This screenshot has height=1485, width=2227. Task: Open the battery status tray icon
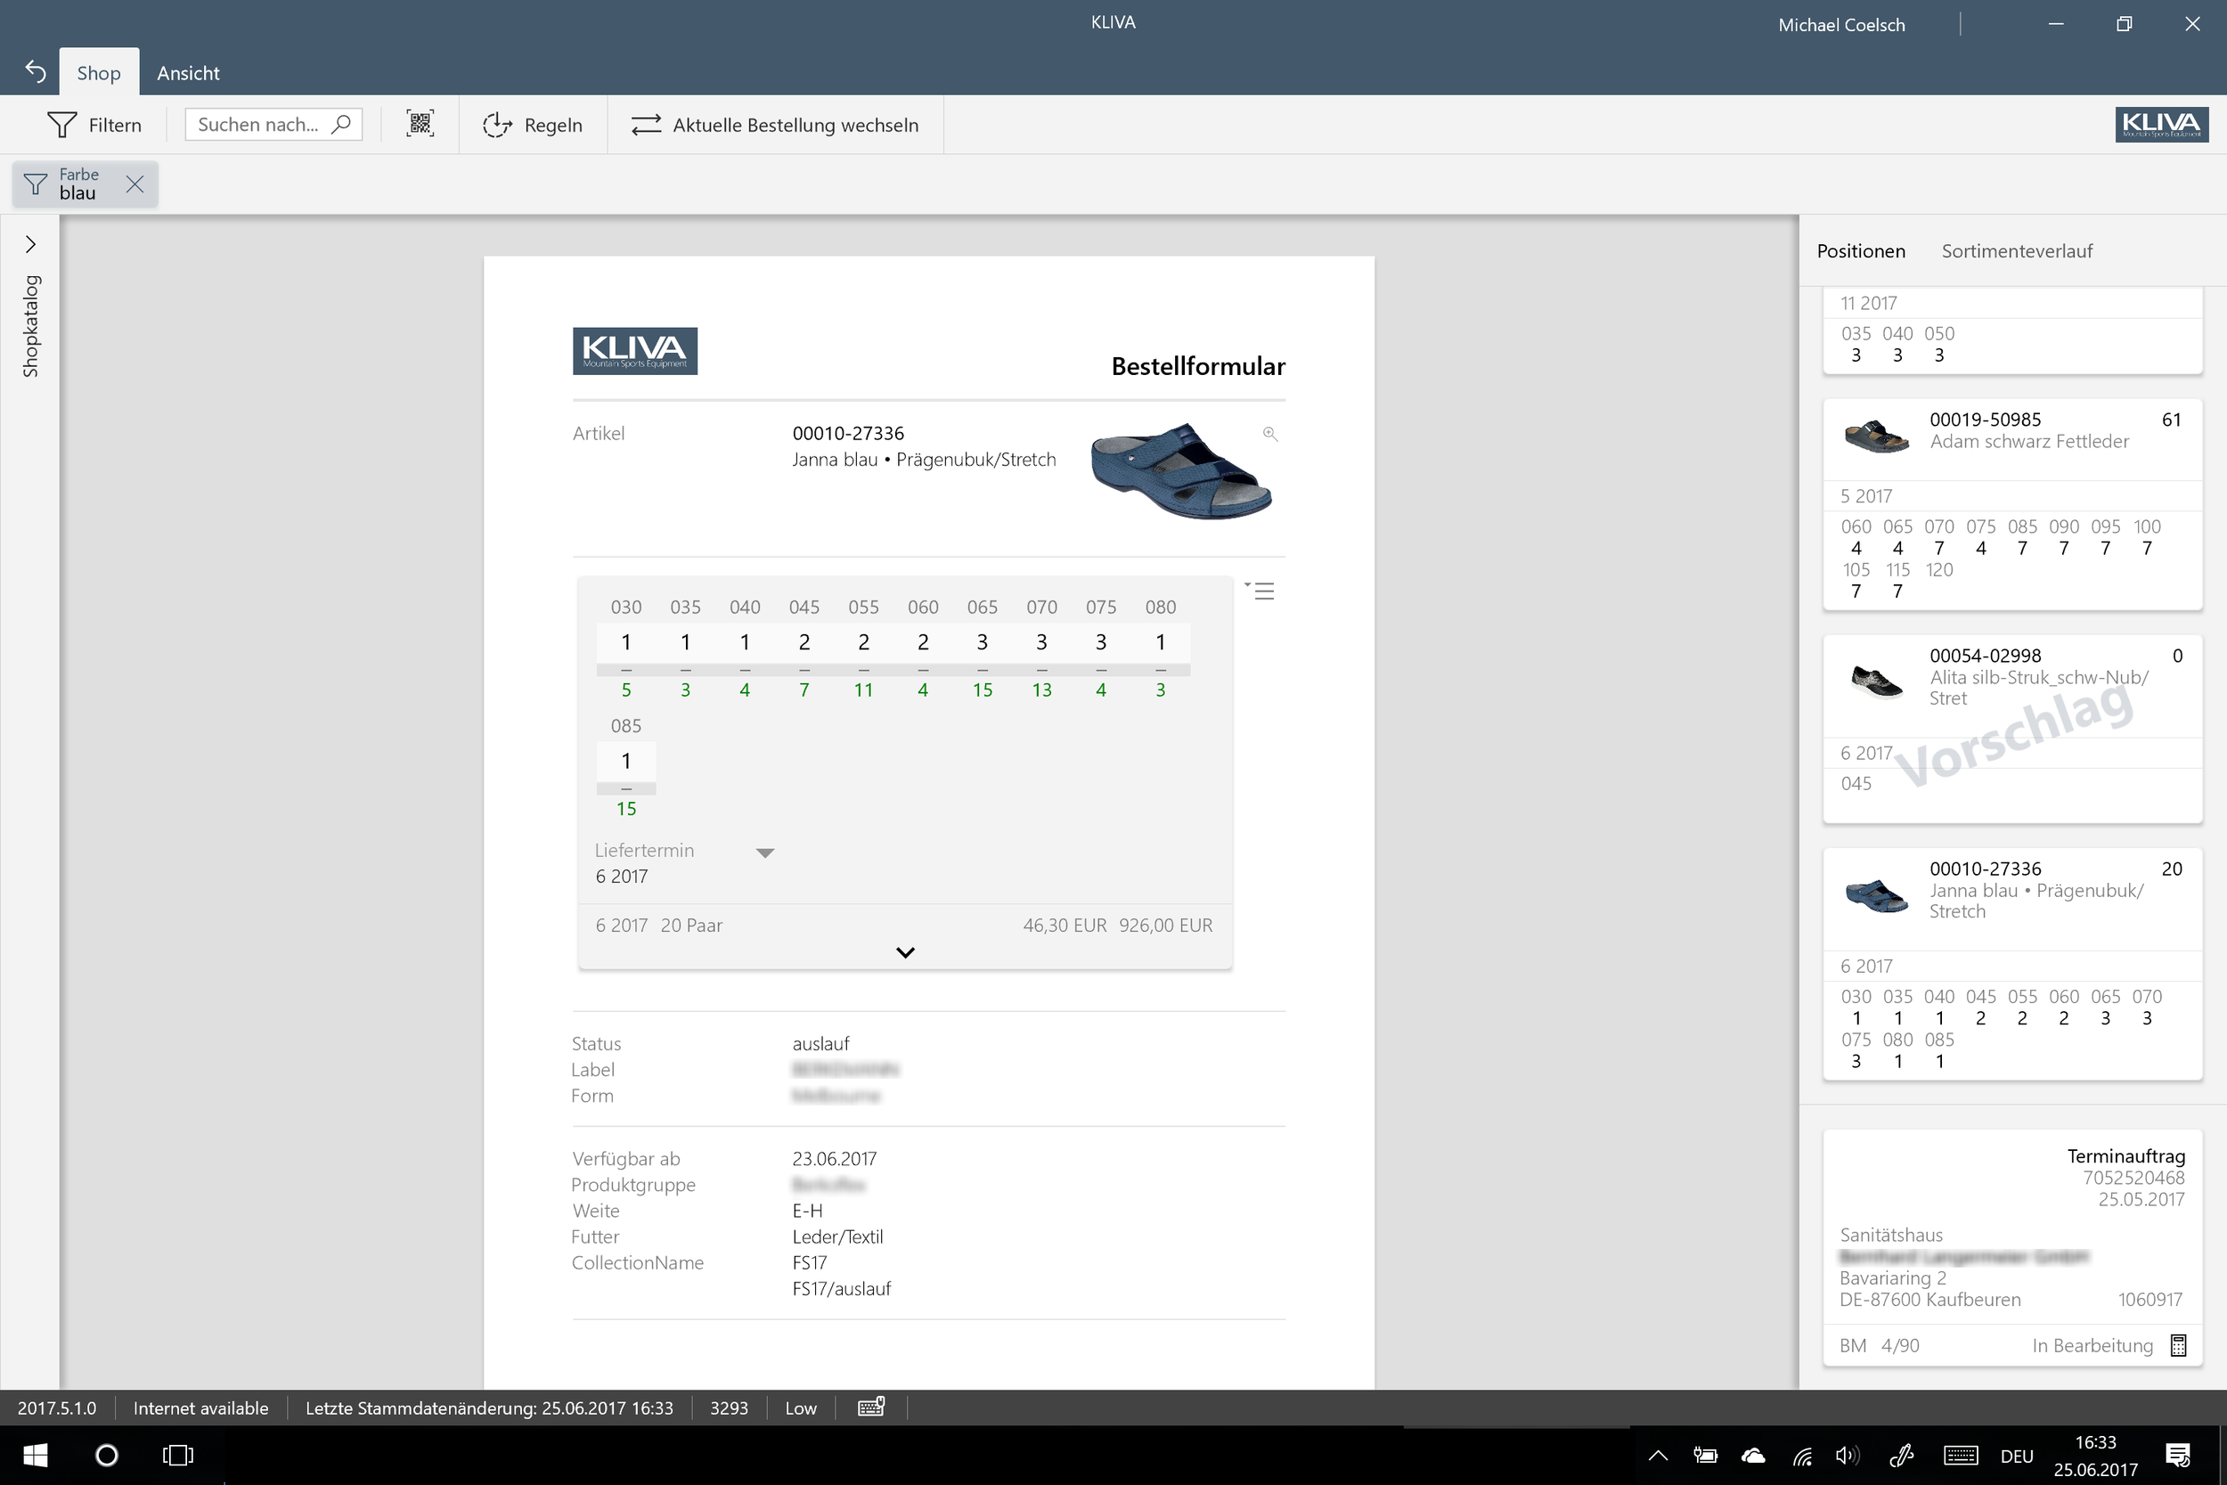pyautogui.click(x=1705, y=1456)
